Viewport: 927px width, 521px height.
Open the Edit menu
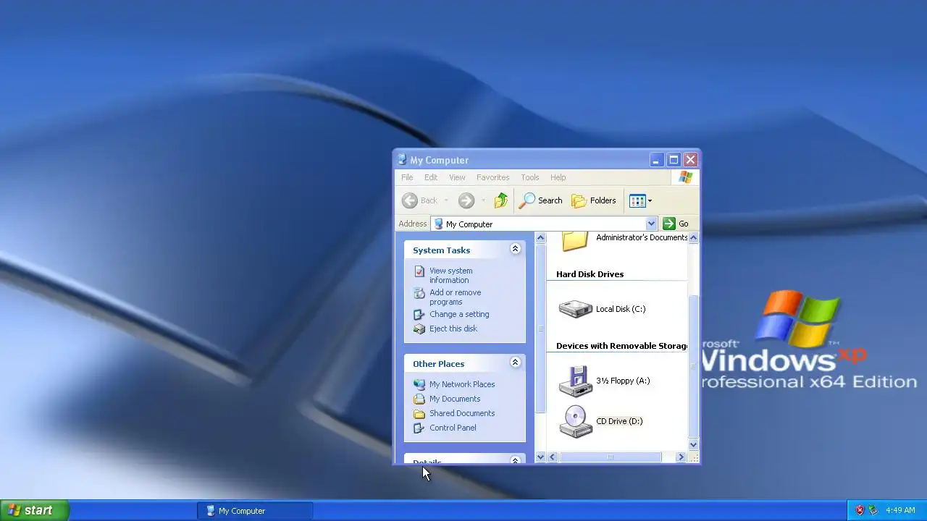click(431, 177)
